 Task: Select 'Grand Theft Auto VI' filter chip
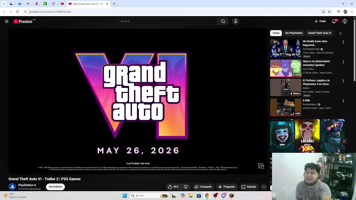pyautogui.click(x=320, y=33)
